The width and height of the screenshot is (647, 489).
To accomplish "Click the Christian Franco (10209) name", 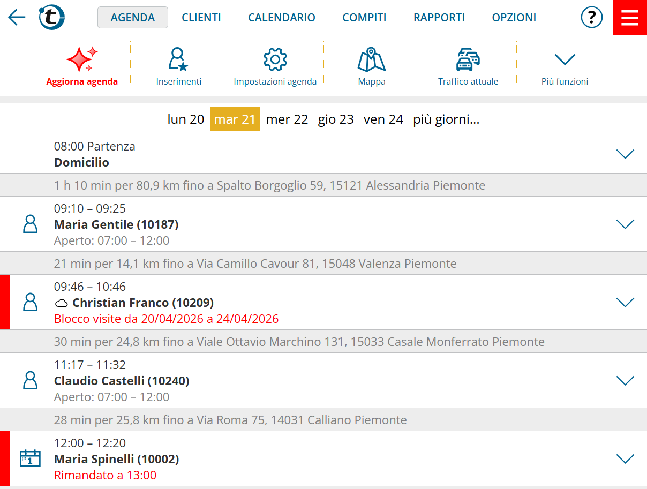I will pos(143,303).
